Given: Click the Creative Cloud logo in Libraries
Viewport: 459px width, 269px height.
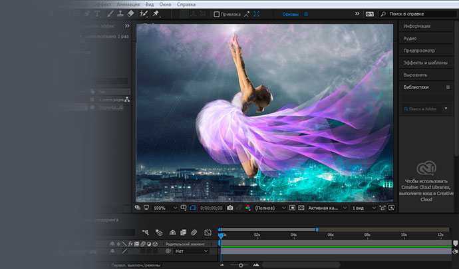Looking at the screenshot, I should pos(426,168).
